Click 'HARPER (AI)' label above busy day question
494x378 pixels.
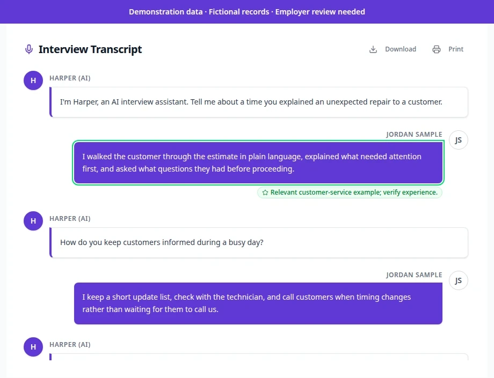(x=70, y=219)
